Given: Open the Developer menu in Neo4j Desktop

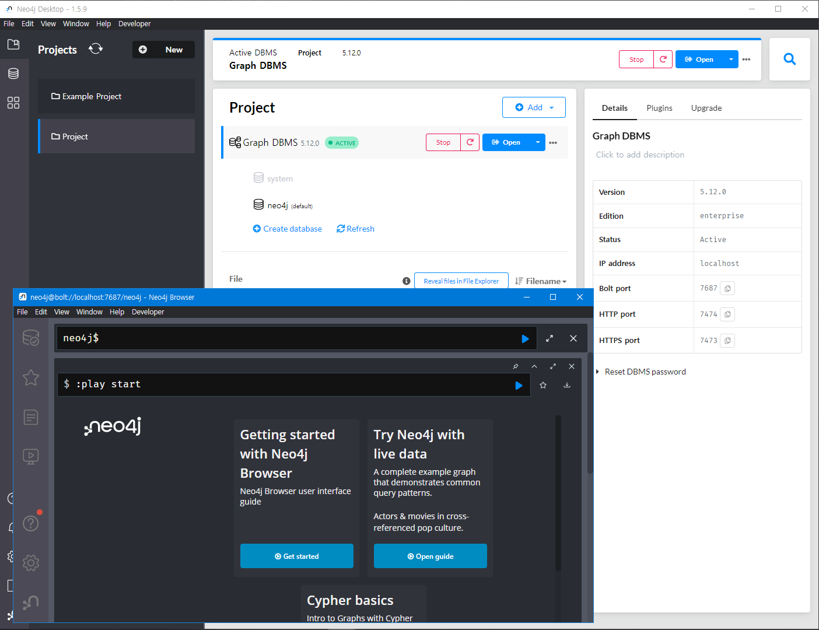Looking at the screenshot, I should [134, 24].
